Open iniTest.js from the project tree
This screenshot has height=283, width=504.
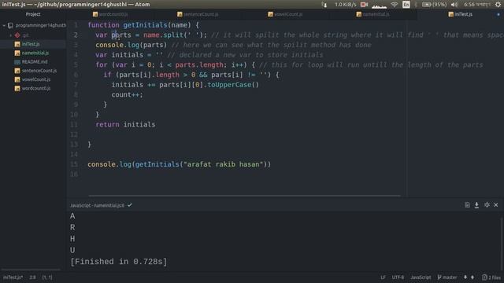tap(31, 44)
